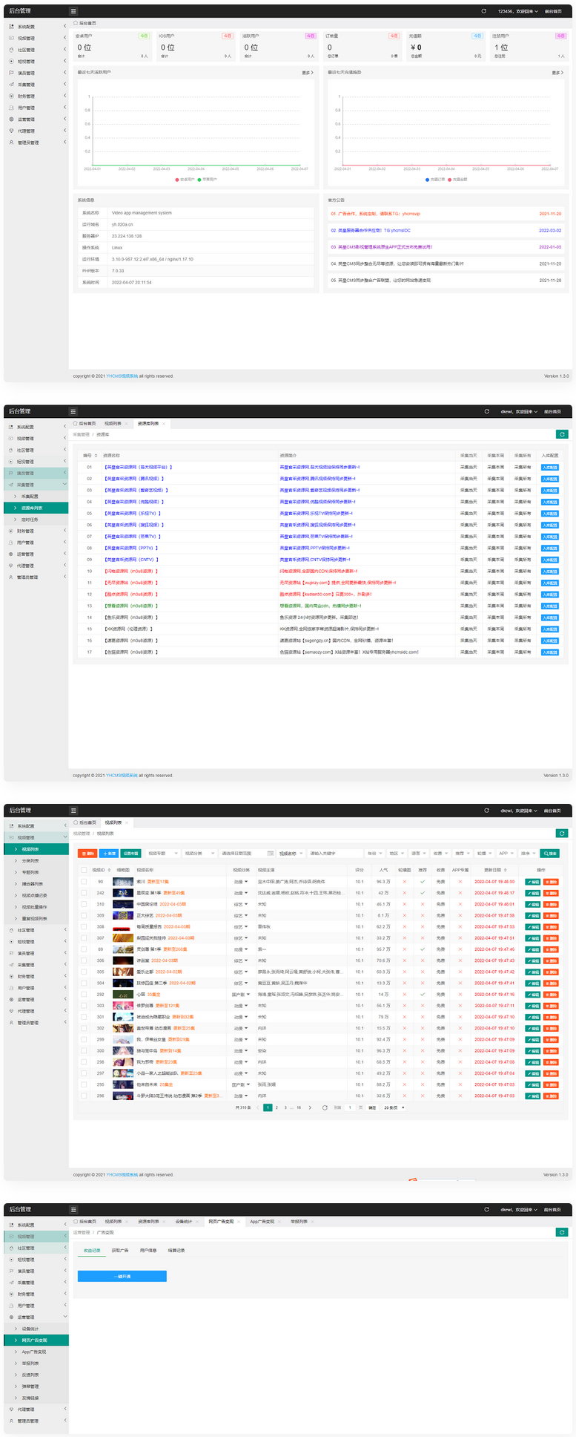
Task: Expand the 123456 user account dropdown
Action: [518, 11]
